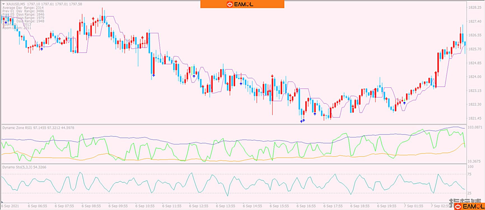Click the chart shift triangle at bottom-left corner
The image size is (485, 210).
[x=2, y=202]
